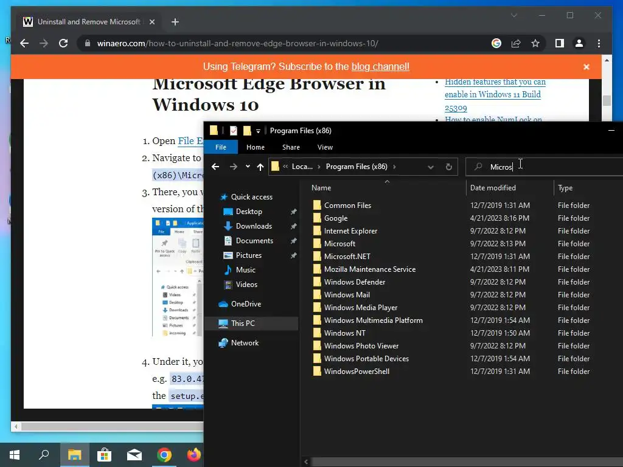Open the blog channel link

click(x=380, y=66)
